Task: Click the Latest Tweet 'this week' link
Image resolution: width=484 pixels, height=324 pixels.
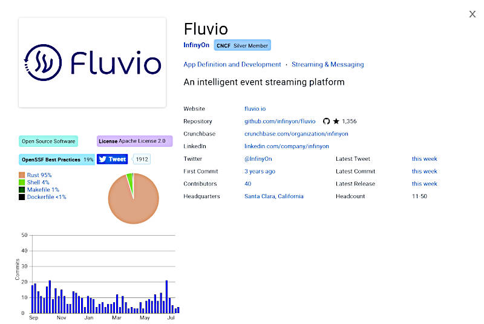Action: [x=425, y=159]
